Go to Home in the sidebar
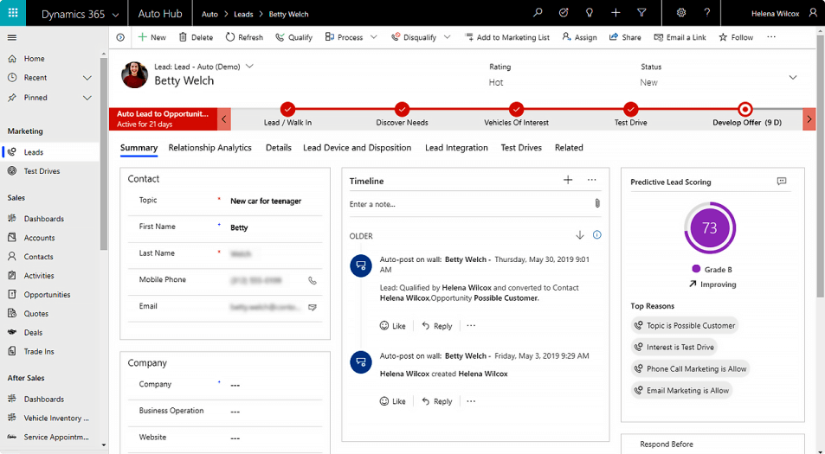Viewport: 825px width, 454px height. [34, 59]
